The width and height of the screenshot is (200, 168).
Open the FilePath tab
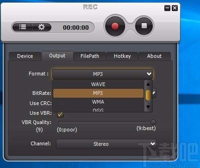(90, 56)
